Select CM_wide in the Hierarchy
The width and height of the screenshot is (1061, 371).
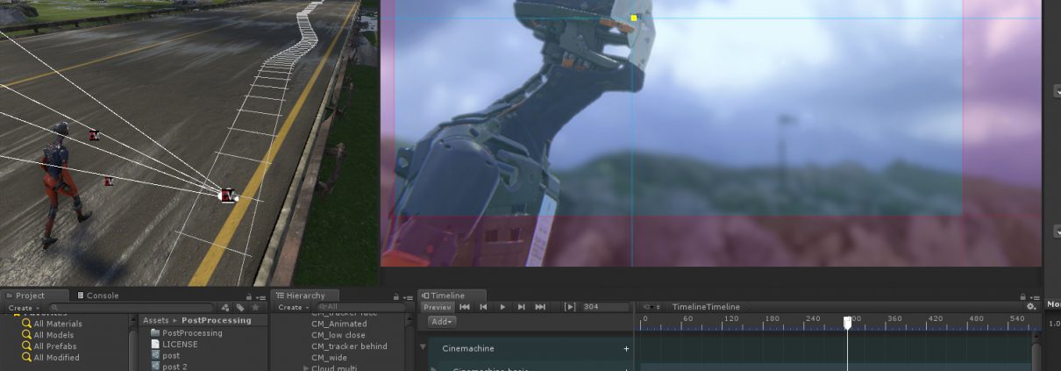click(329, 358)
